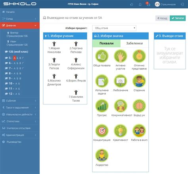Pick the Креативност lightbulb badge
The image size is (188, 174).
(x=120, y=131)
